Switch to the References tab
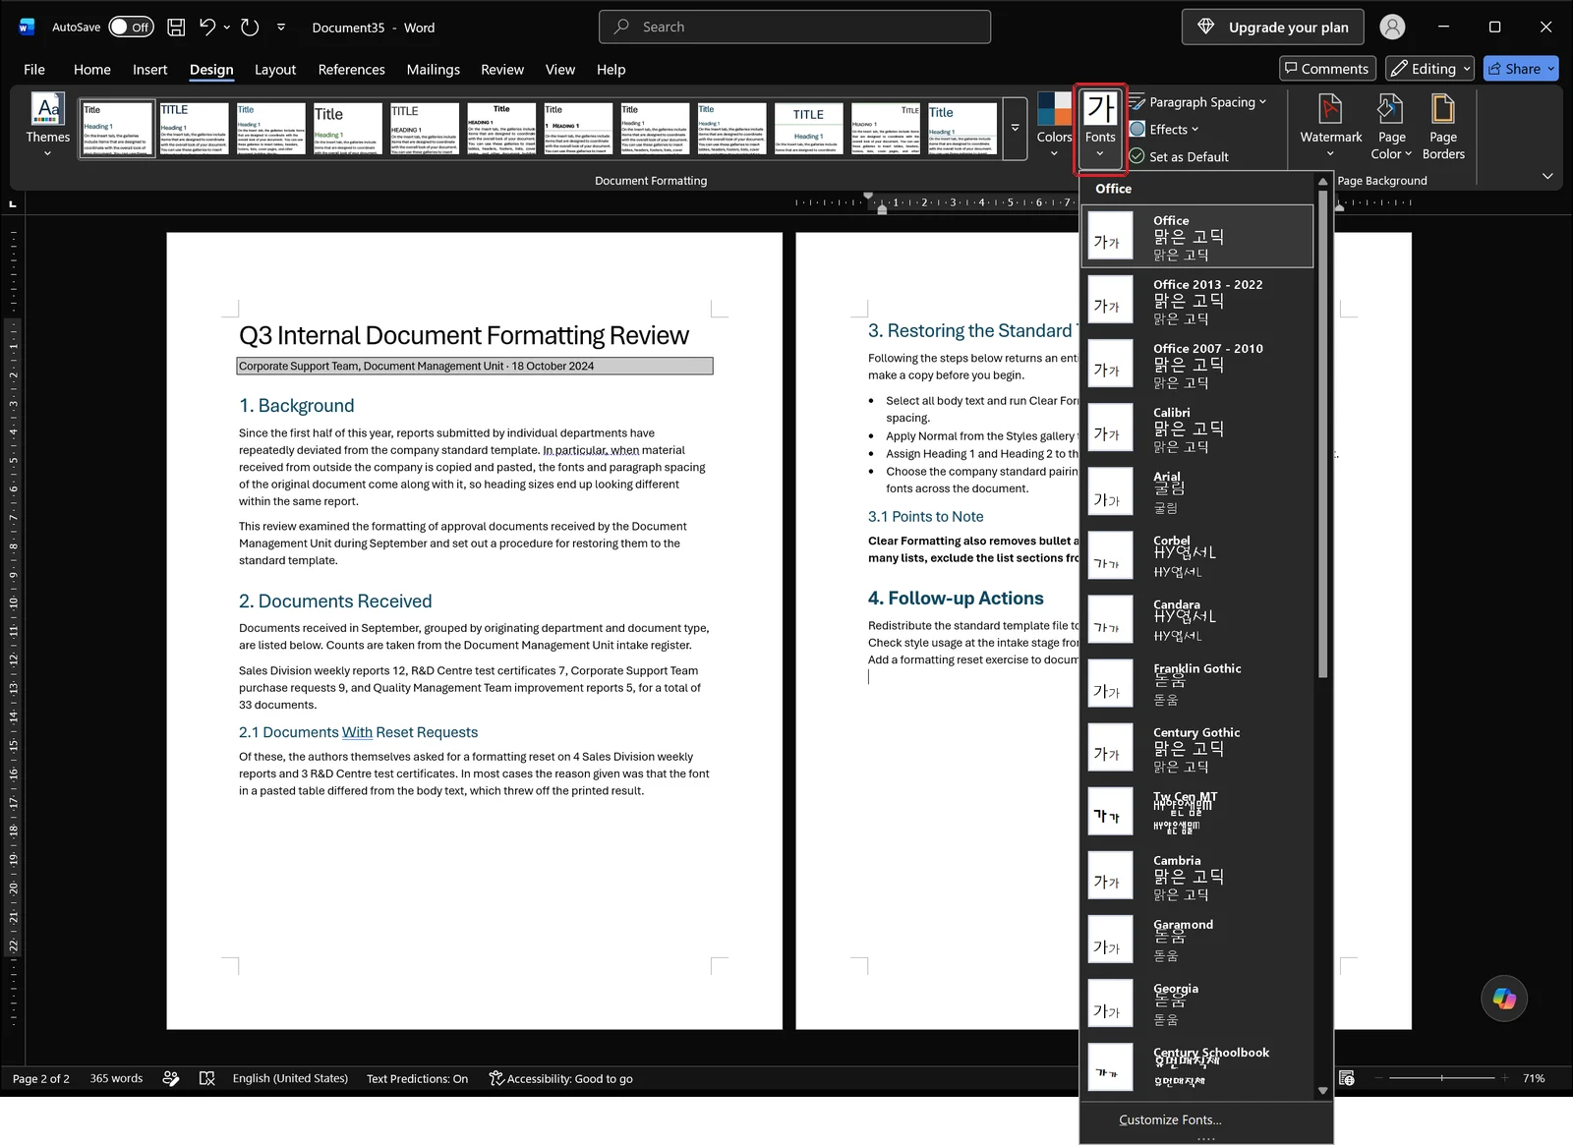This screenshot has width=1573, height=1145. tap(351, 70)
